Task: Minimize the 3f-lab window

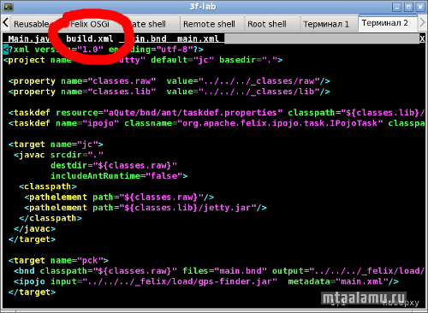Action: point(397,7)
